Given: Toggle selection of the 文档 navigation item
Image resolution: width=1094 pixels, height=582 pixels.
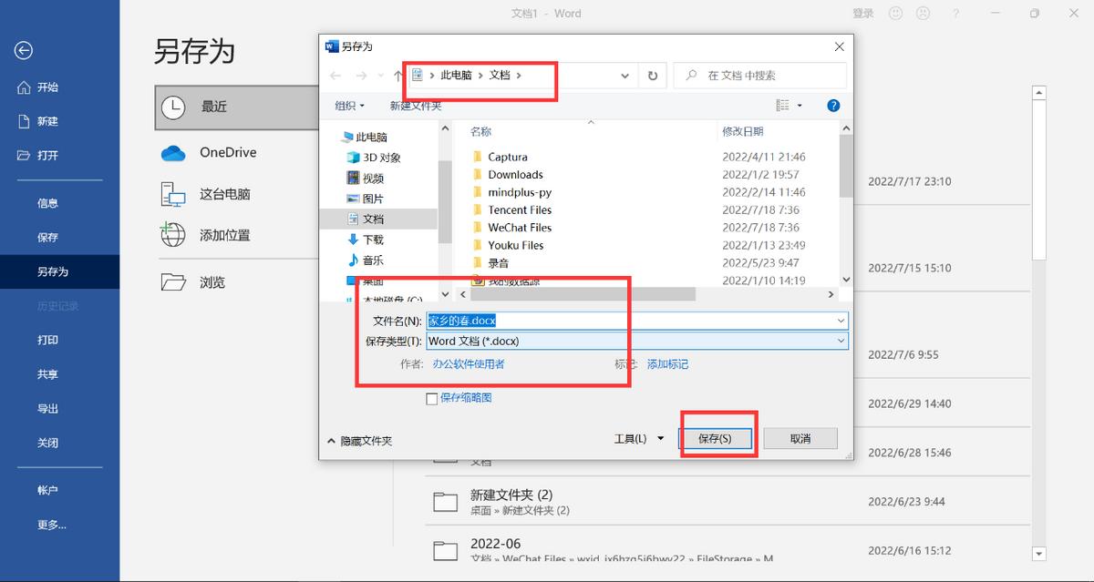Looking at the screenshot, I should tap(376, 218).
